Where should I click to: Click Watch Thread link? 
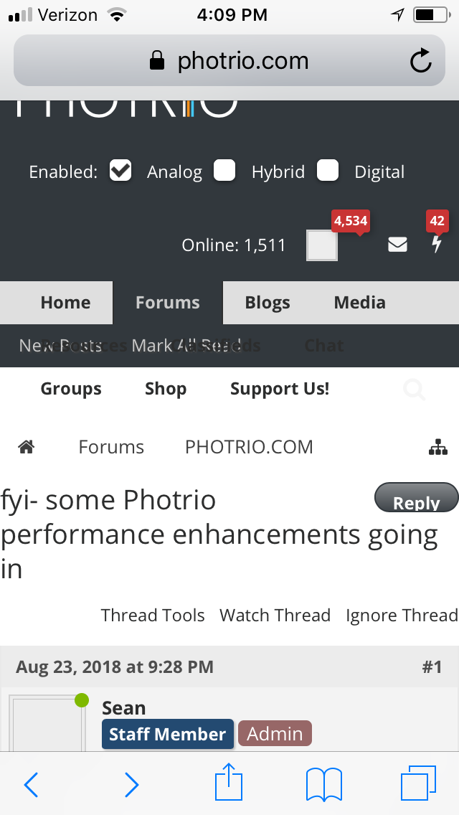275,615
